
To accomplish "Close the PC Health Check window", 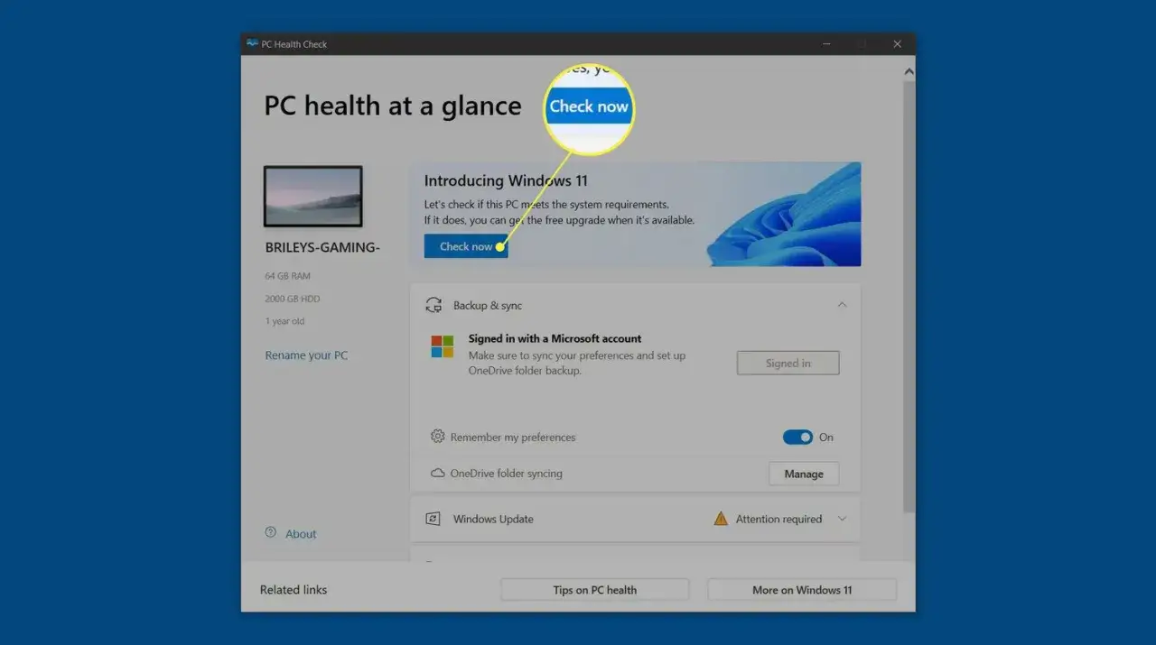I will point(897,43).
